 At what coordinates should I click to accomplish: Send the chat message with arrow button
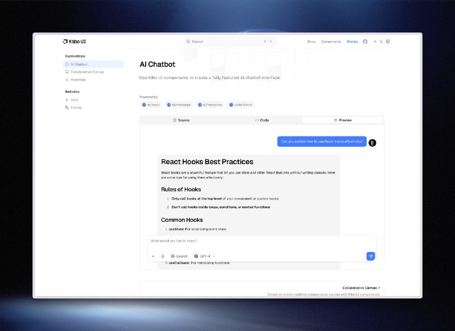(371, 256)
